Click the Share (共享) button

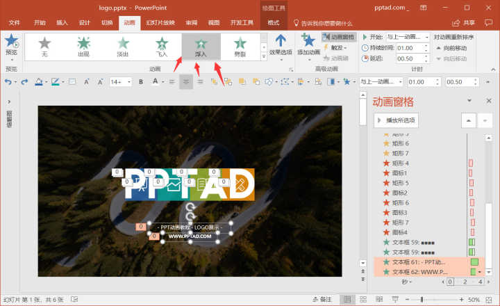(463, 23)
